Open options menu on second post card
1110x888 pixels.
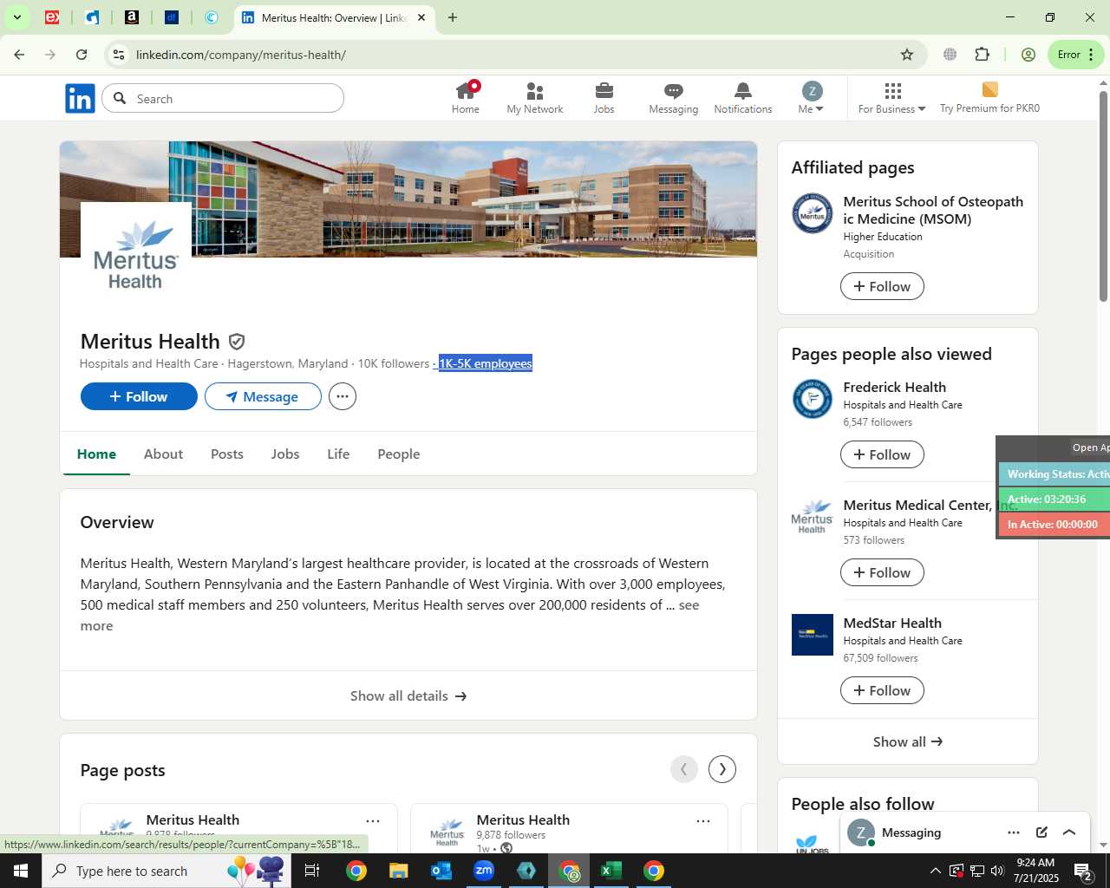703,820
